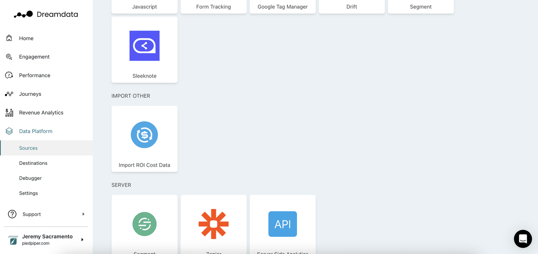Click the piedpiper.com domain text

click(x=36, y=243)
